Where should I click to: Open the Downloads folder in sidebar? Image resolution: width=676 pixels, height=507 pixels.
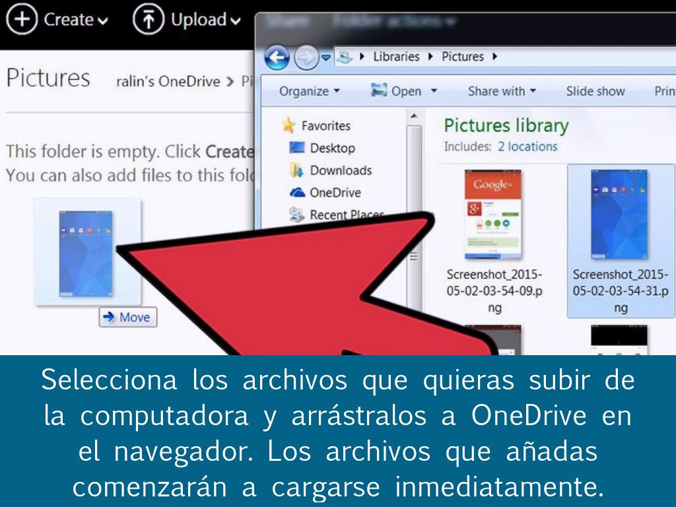tap(341, 170)
